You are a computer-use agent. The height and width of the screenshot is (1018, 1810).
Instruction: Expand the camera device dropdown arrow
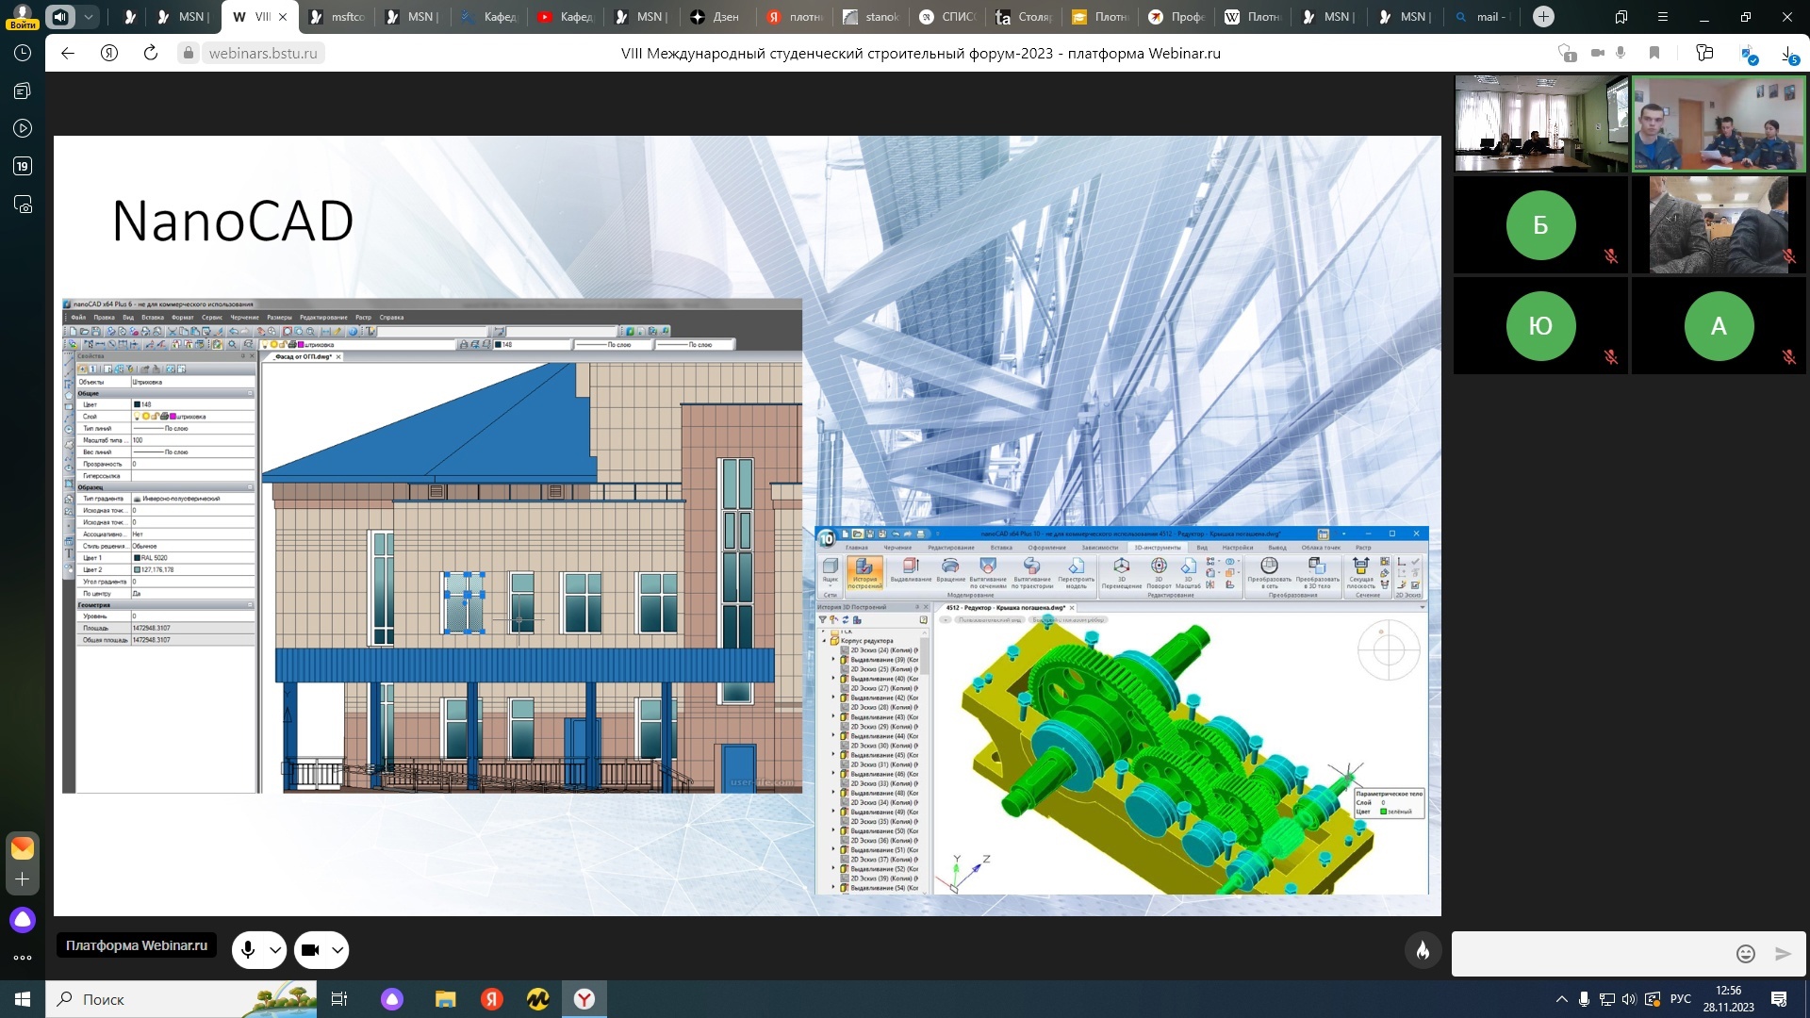pyautogui.click(x=337, y=950)
